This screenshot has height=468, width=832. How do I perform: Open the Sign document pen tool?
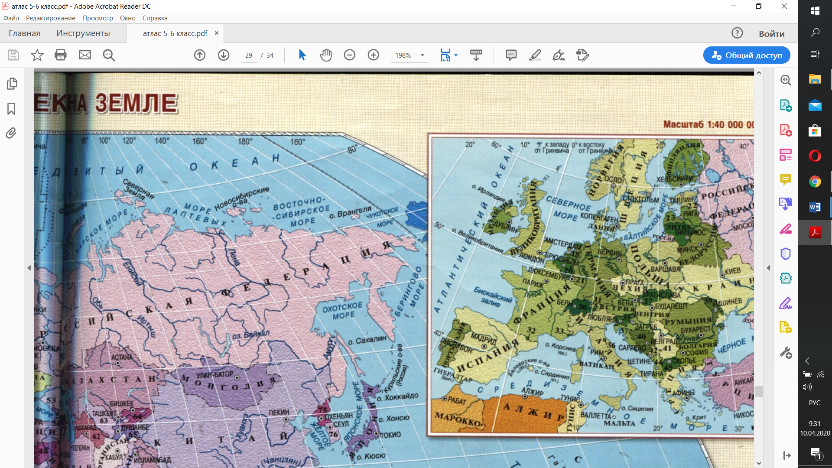pos(559,55)
